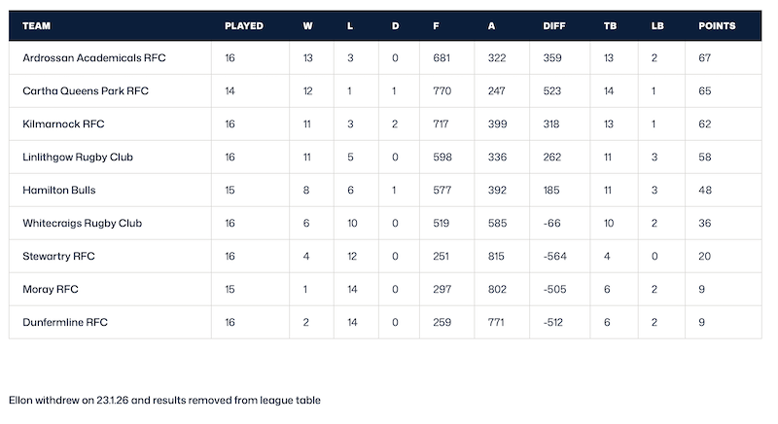The width and height of the screenshot is (778, 424).
Task: Click the PLAYED column header
Action: (x=244, y=25)
